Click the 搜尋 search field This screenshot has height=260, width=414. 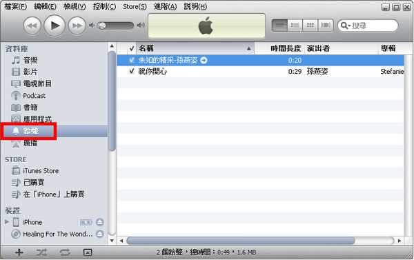pyautogui.click(x=368, y=26)
